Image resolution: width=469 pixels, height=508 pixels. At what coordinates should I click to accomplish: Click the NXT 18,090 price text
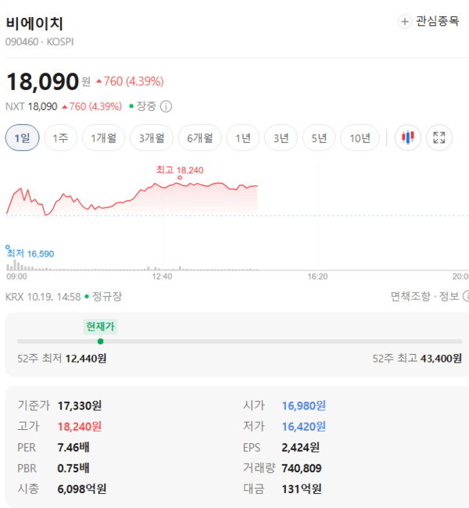[31, 106]
